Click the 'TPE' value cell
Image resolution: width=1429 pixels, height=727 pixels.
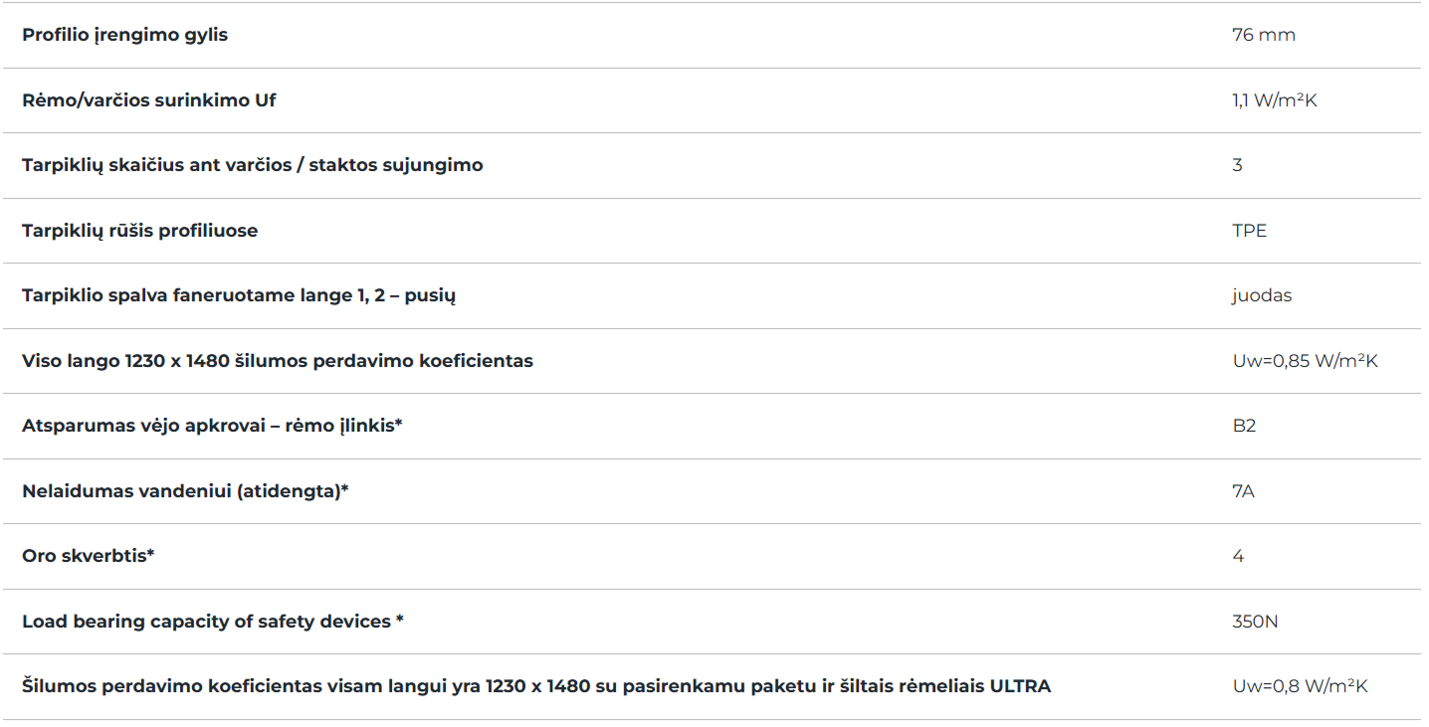tap(1249, 231)
